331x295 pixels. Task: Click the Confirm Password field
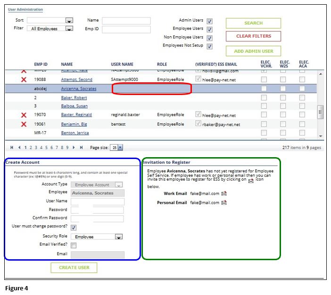click(97, 219)
